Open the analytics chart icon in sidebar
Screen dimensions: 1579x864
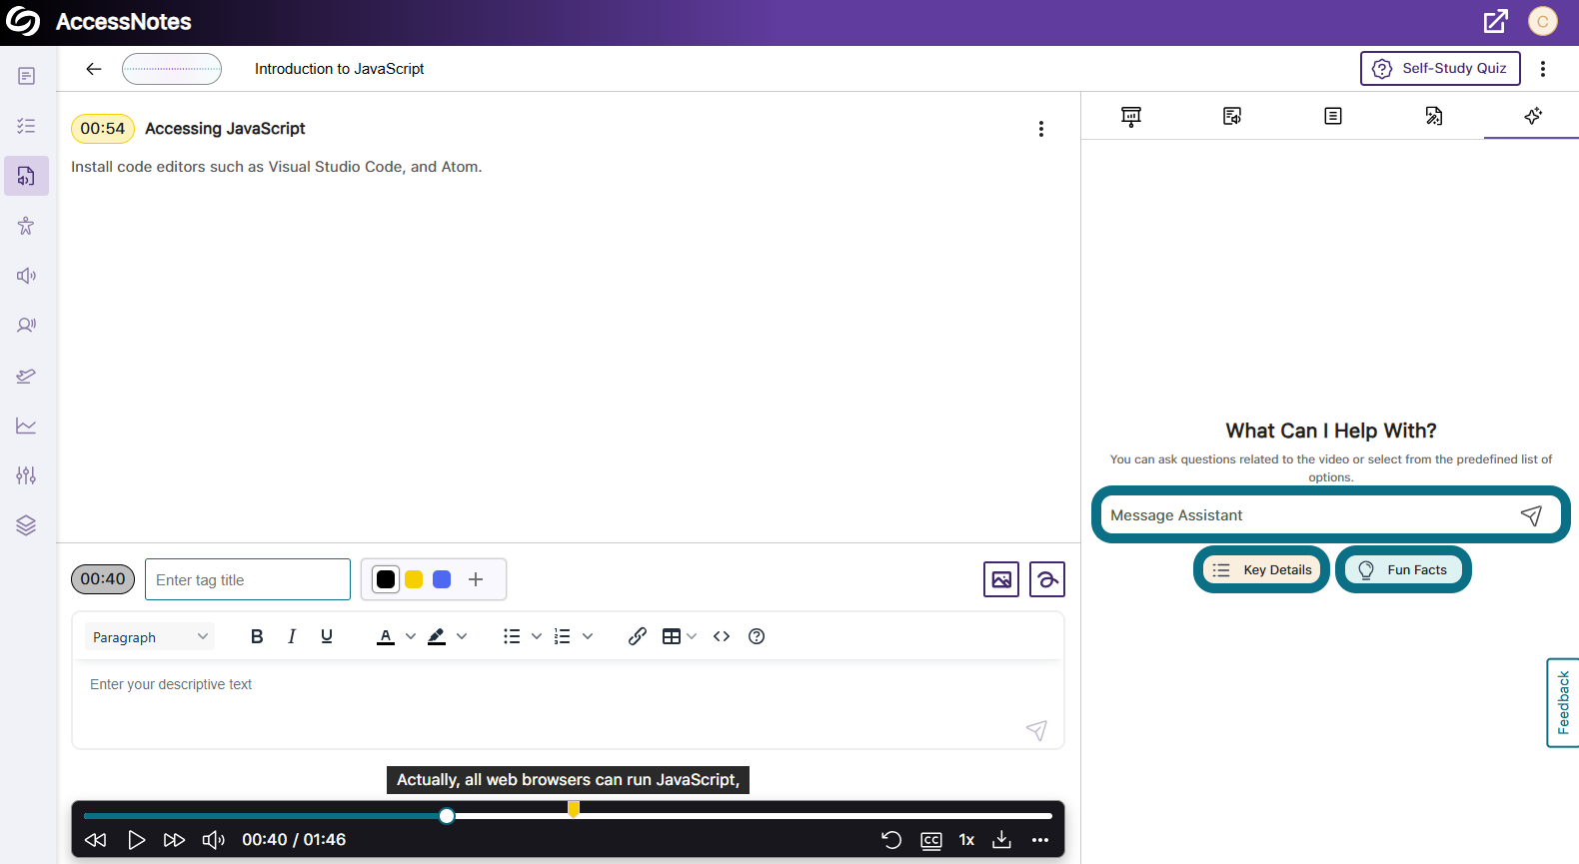pyautogui.click(x=26, y=426)
